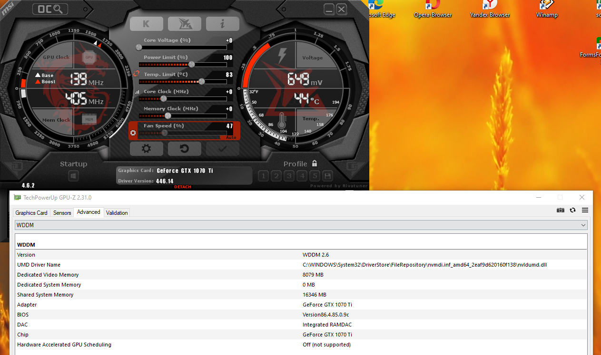Select profile slot 2
Screen dimensions: 601x355
tap(276, 176)
